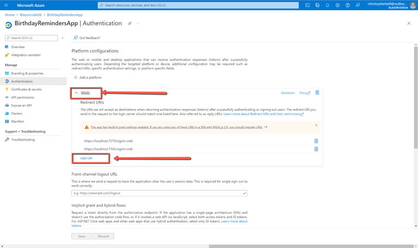Click the top search resources box
Image resolution: width=418 pixels, height=248 pixels.
coord(198,5)
